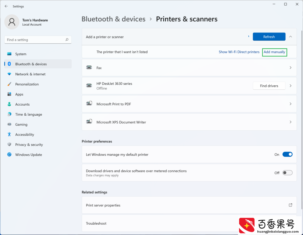Screen dimensions: 303x235
Task: Click the Add manually link
Action: click(x=274, y=52)
